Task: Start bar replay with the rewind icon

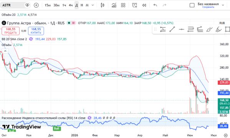Action: click(x=144, y=5)
